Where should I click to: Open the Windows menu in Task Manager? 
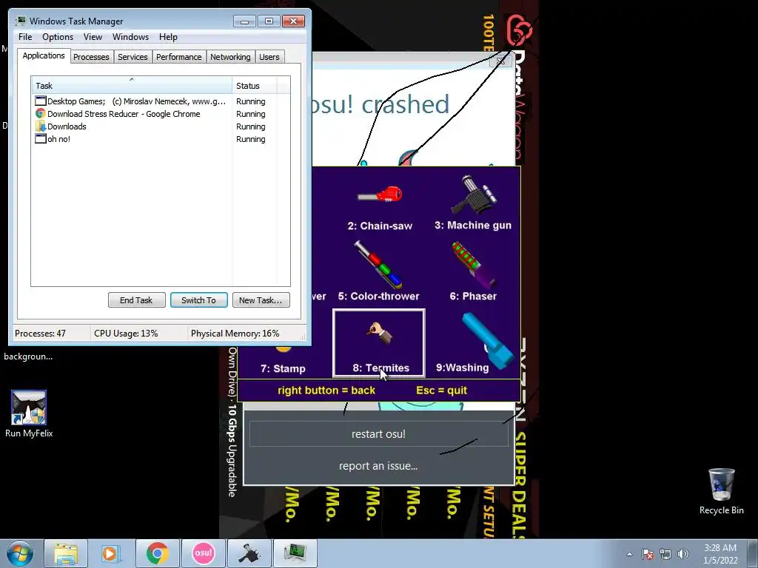point(130,37)
